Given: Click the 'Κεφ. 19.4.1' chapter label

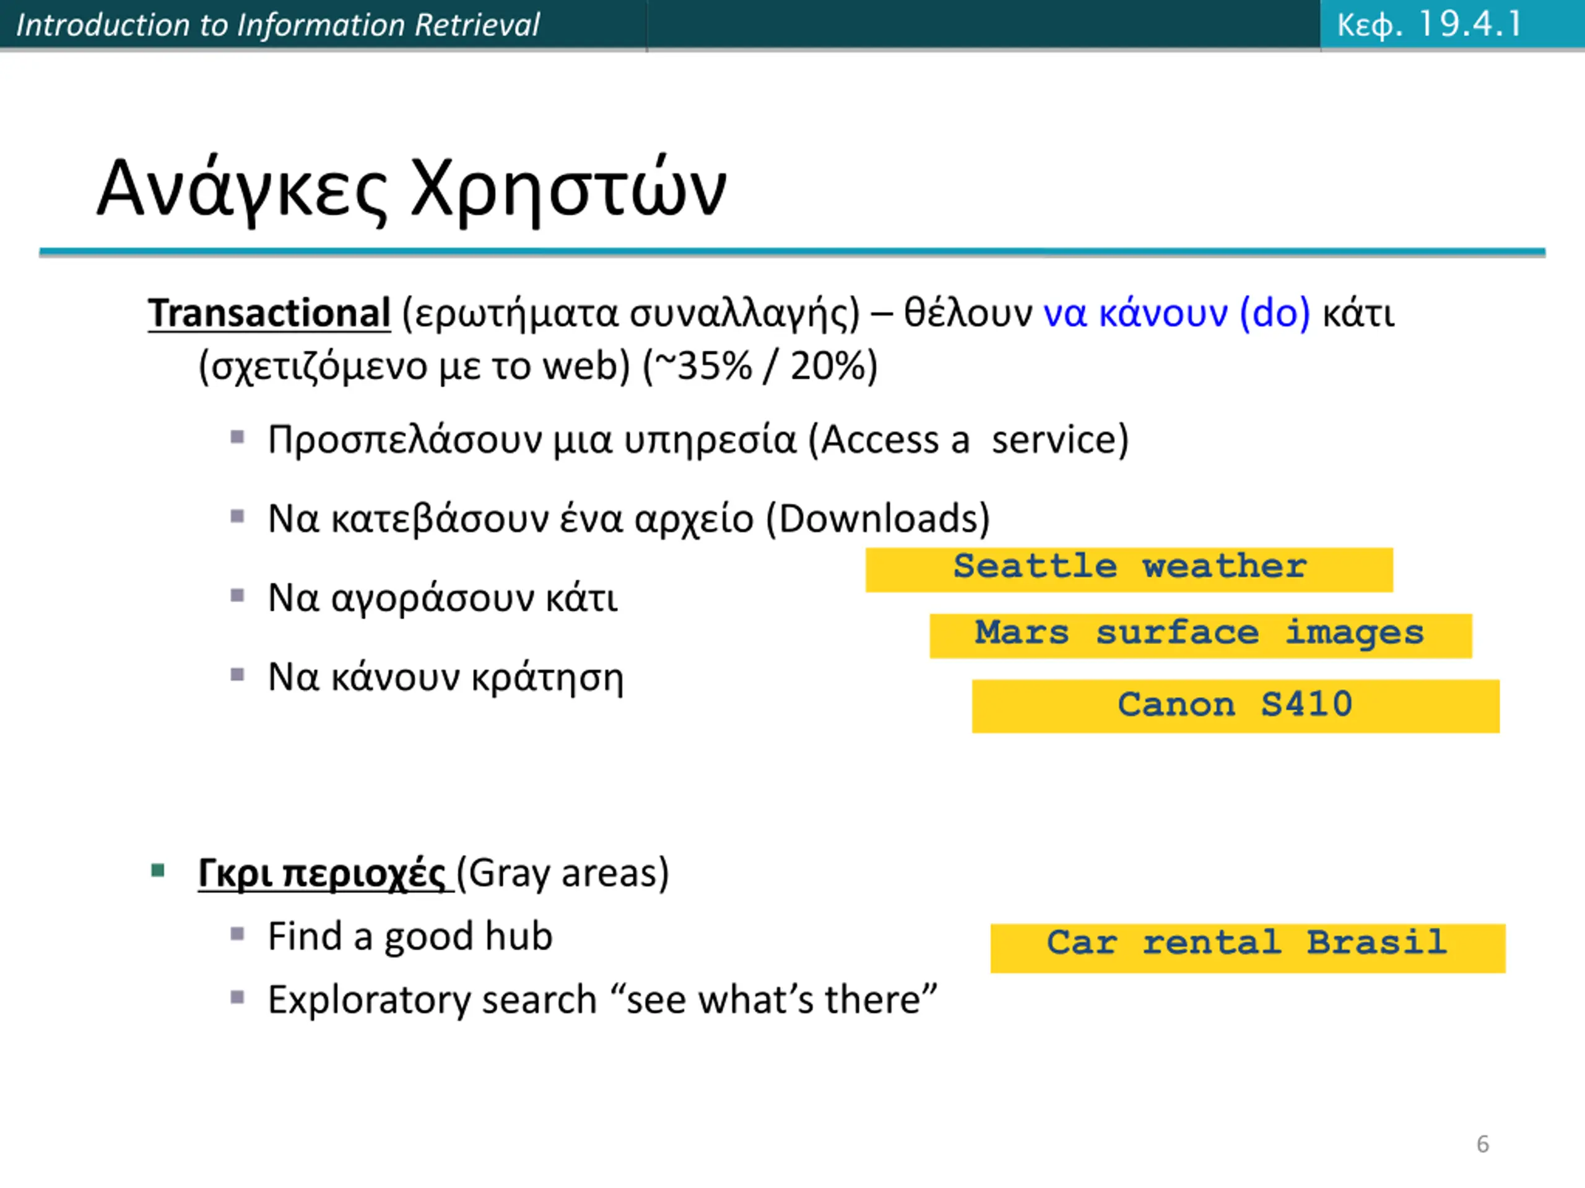Looking at the screenshot, I should 1430,25.
